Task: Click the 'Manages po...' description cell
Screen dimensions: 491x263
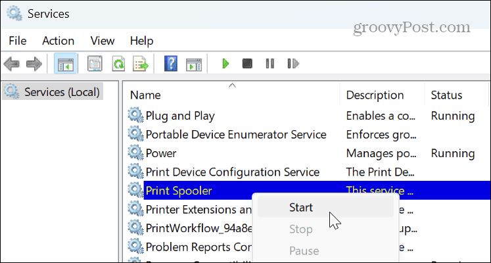Action: [381, 153]
